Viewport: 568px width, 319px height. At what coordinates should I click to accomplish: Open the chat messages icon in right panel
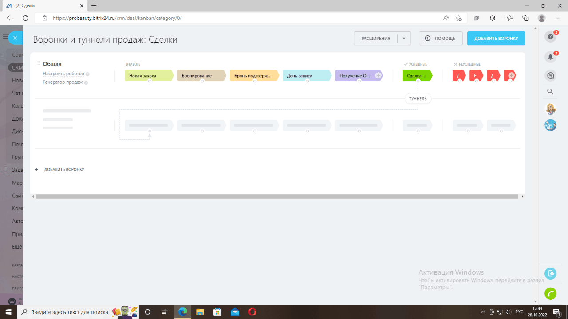[551, 76]
